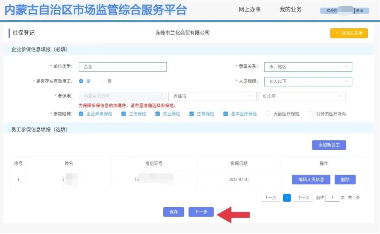The image size is (380, 234).
Task: Open the 隶属关系 dropdown
Action: 308,67
